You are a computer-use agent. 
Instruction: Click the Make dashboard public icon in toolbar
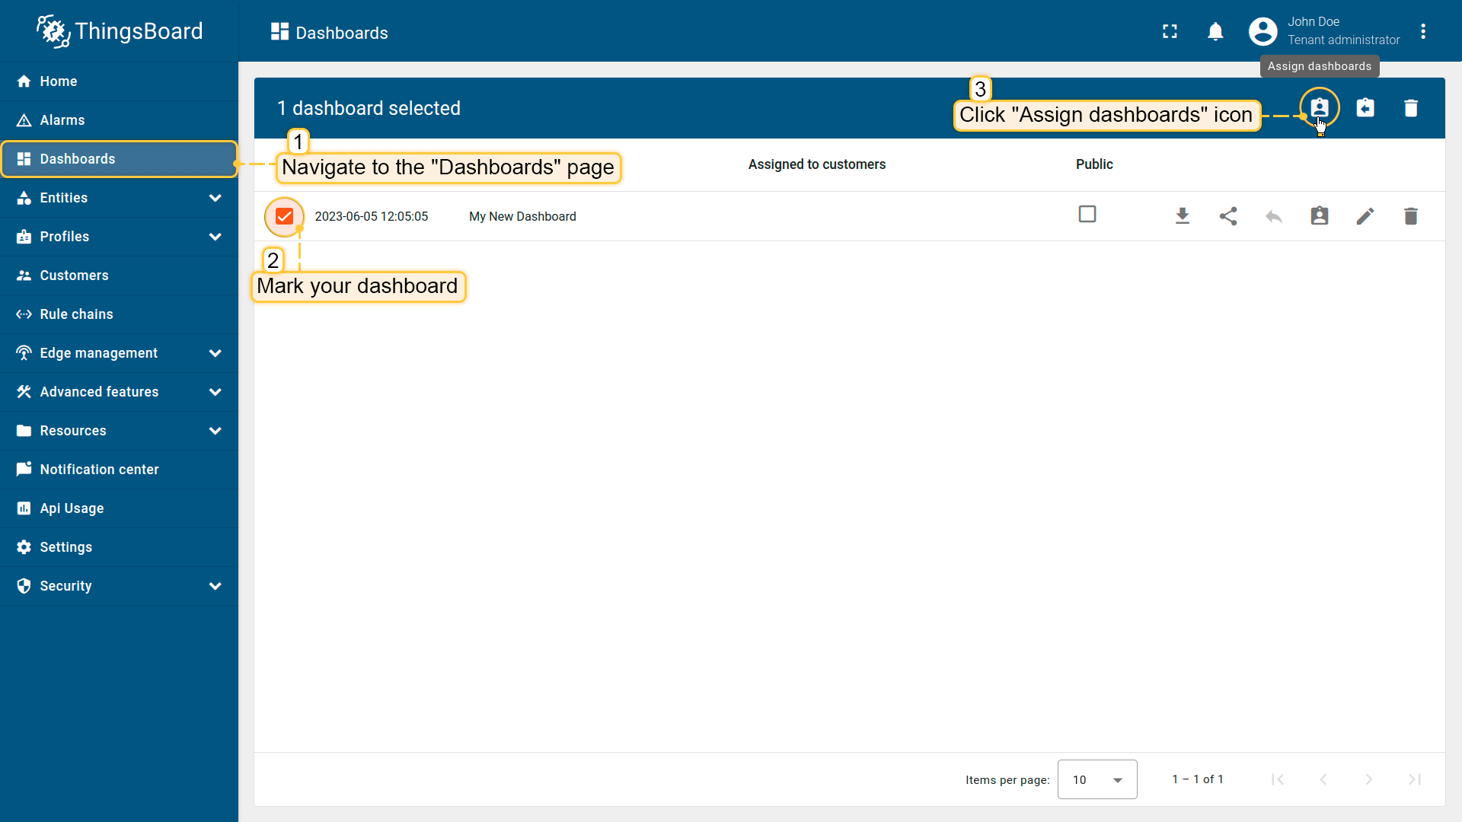pos(1365,107)
